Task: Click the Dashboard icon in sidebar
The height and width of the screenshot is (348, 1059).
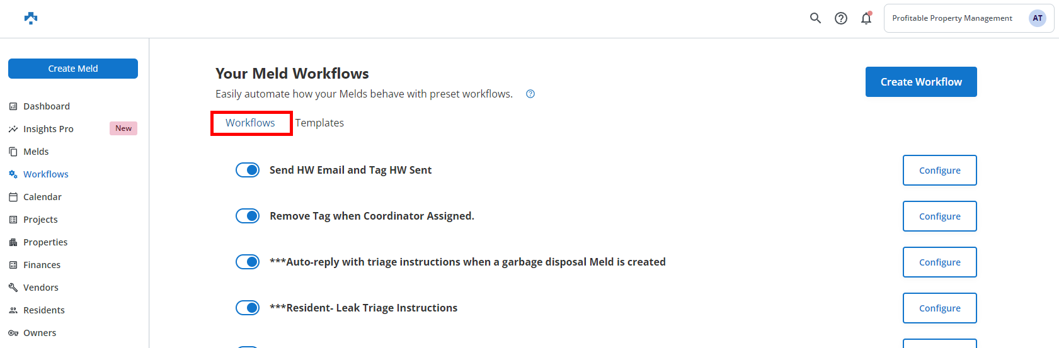Action: [x=13, y=106]
